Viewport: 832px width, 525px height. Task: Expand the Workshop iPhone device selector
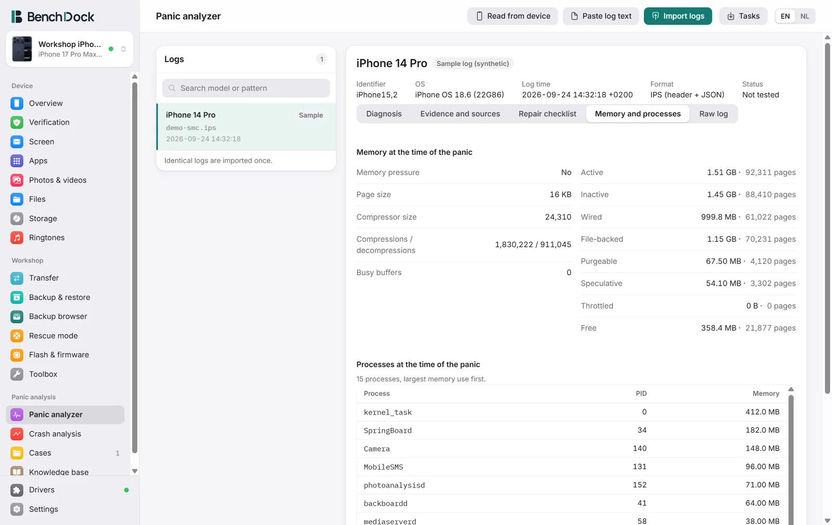click(123, 49)
